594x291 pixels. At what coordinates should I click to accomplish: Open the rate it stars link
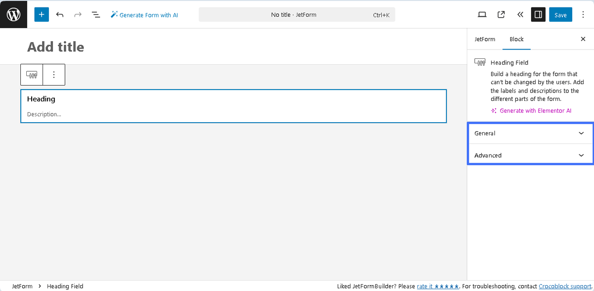(438, 286)
